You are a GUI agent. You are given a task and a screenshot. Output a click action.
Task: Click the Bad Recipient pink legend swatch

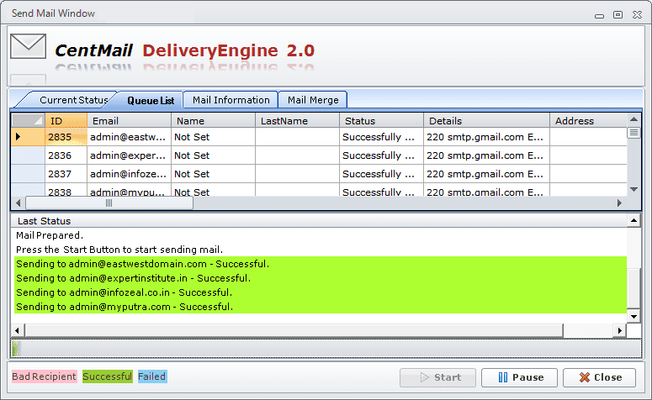[44, 376]
